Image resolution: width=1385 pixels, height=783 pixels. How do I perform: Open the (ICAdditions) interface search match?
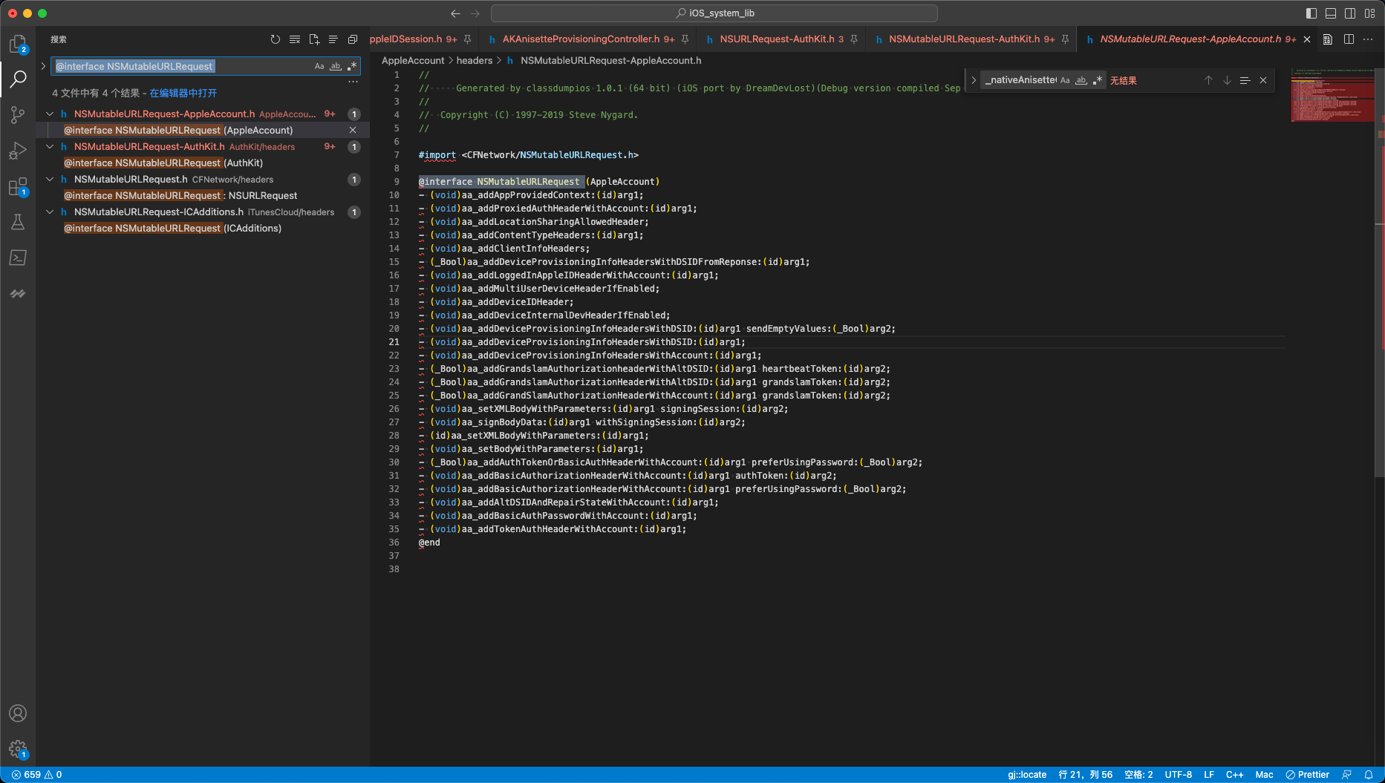[x=172, y=228]
